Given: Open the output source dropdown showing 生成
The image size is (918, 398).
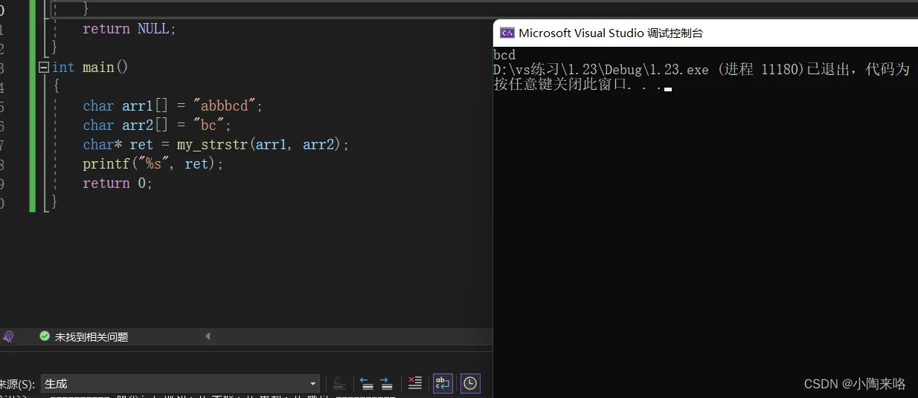Looking at the screenshot, I should 181,384.
